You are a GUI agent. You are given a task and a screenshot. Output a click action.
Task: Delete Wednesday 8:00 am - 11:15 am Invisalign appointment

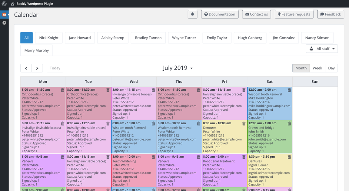pyautogui.click(x=153, y=90)
